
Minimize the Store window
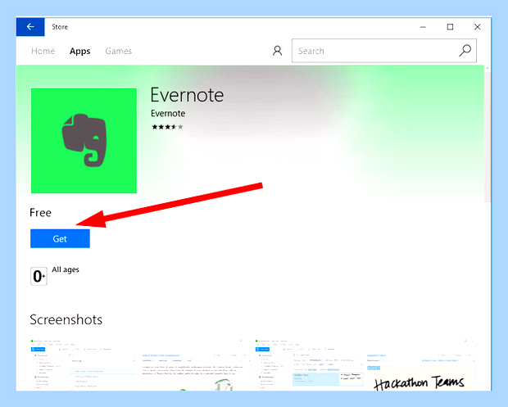click(423, 27)
